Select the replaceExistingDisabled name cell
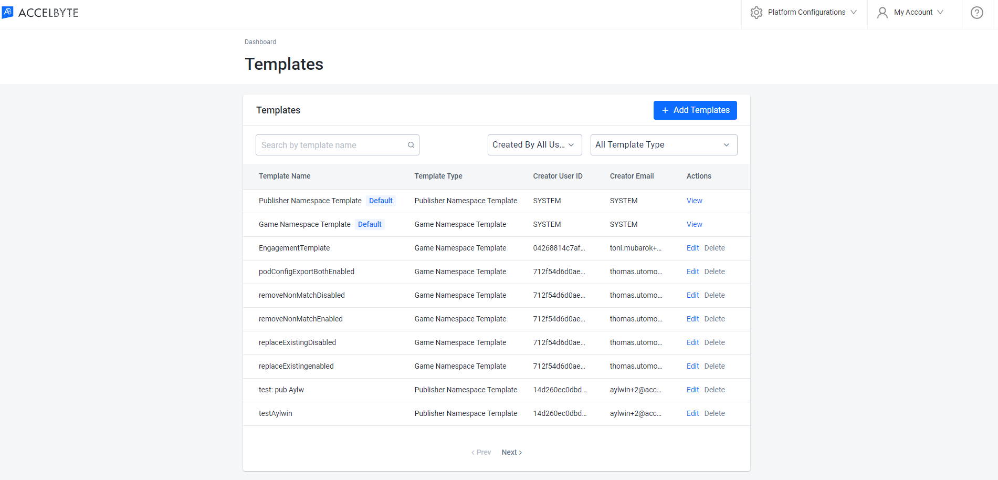This screenshot has height=480, width=998. tap(297, 342)
